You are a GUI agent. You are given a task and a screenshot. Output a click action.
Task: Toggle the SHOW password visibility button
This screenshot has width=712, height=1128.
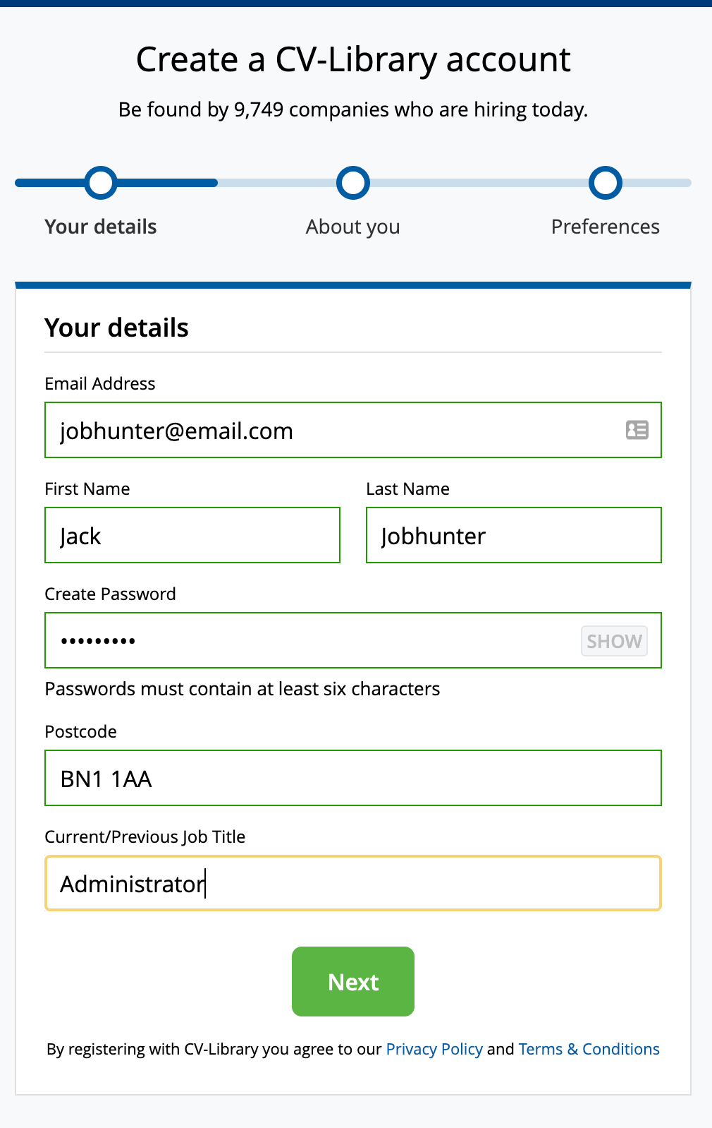pos(614,641)
